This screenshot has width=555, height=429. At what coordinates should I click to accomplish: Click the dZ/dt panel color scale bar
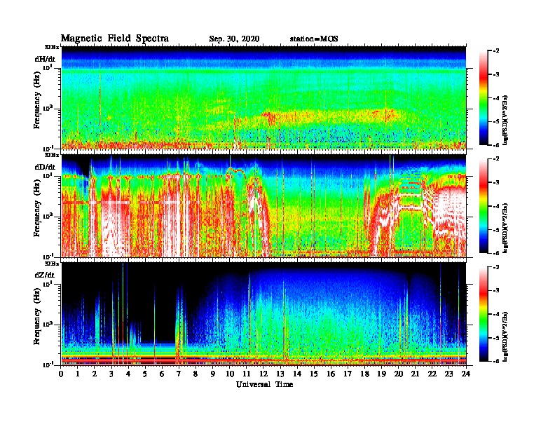pyautogui.click(x=483, y=314)
